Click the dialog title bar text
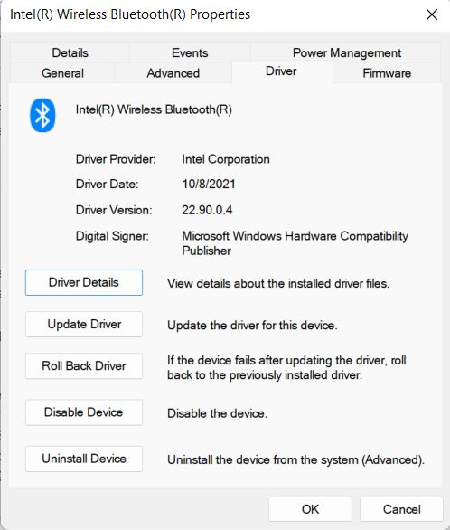The height and width of the screenshot is (530, 450). [130, 14]
